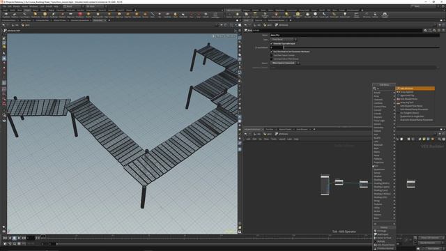This screenshot has height=251, width=446.
Task: Go back in the viewport pane path
Action: [x=3, y=25]
